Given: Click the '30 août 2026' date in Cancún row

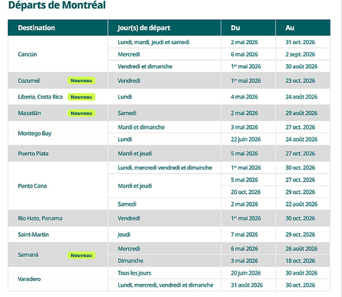Looking at the screenshot, I should point(302,66).
